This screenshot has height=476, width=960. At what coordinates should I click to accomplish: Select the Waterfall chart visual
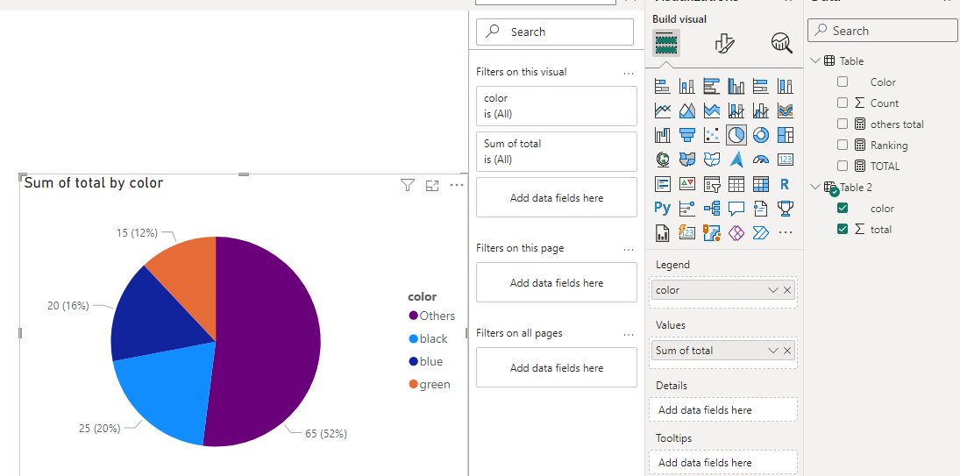pyautogui.click(x=663, y=135)
